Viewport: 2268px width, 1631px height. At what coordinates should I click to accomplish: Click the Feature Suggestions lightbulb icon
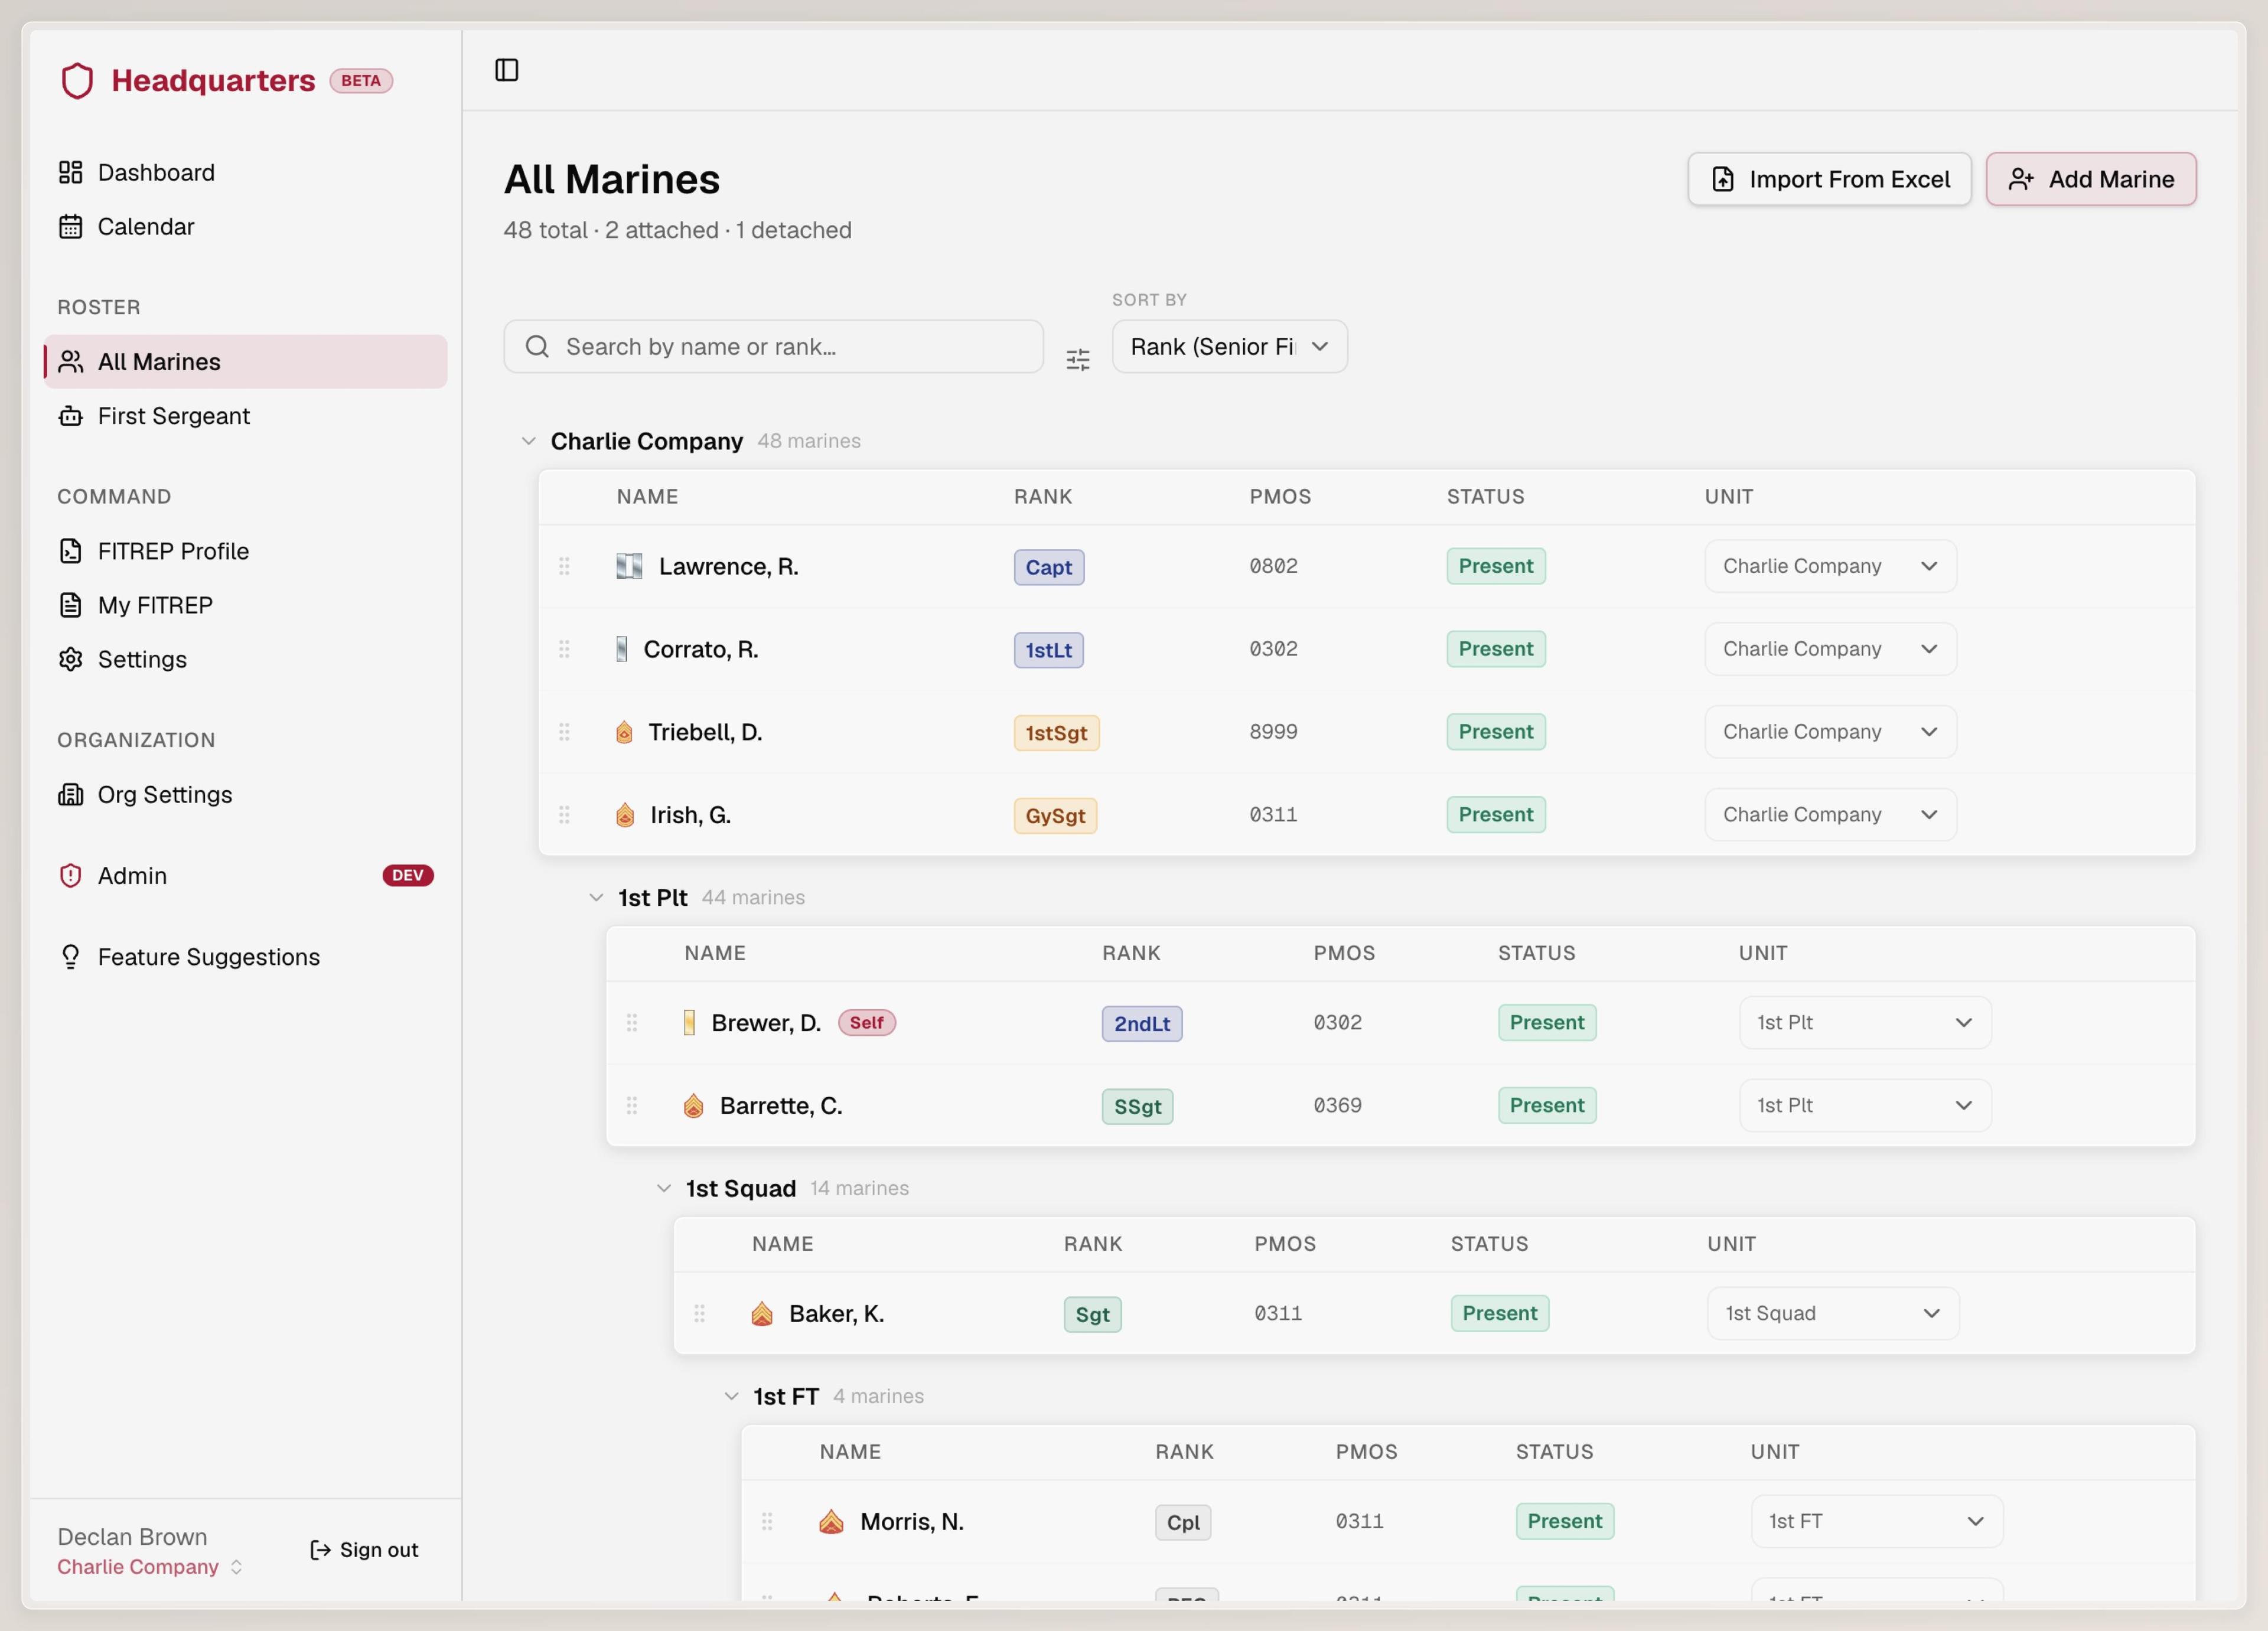pos(70,957)
